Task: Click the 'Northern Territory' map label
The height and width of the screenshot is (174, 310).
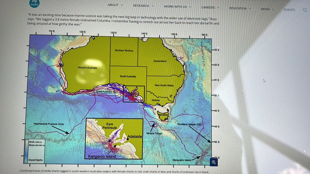Action: point(124,51)
